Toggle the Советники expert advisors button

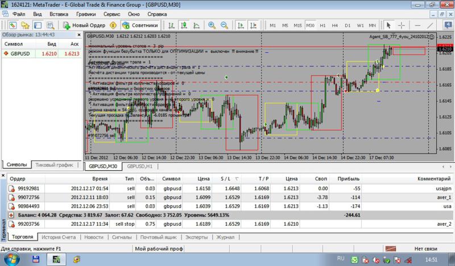(140, 25)
